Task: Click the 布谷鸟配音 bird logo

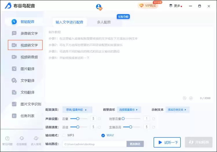Action: tap(8, 6)
